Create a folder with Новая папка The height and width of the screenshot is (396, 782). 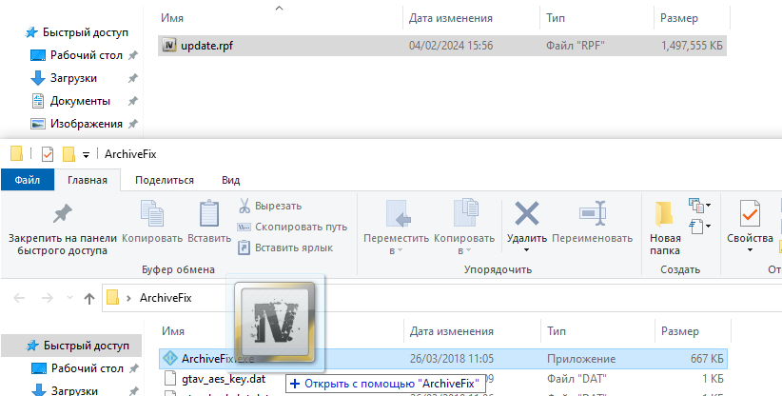click(665, 228)
